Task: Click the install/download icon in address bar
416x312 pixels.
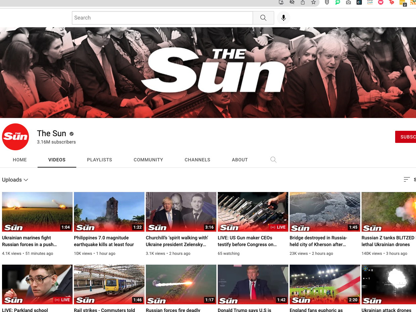Action: [x=282, y=2]
